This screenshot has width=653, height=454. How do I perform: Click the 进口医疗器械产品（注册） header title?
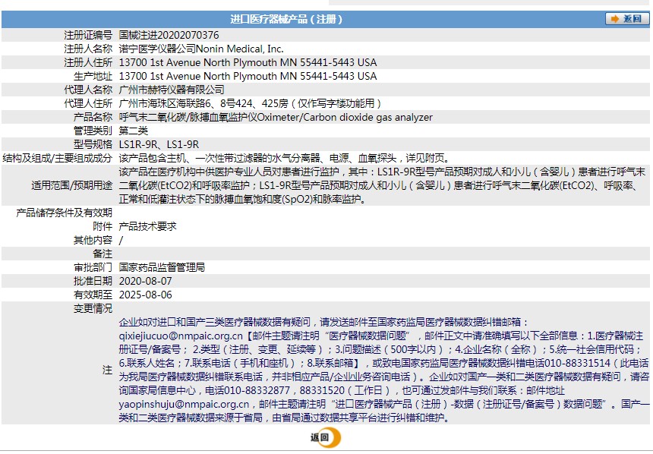286,19
